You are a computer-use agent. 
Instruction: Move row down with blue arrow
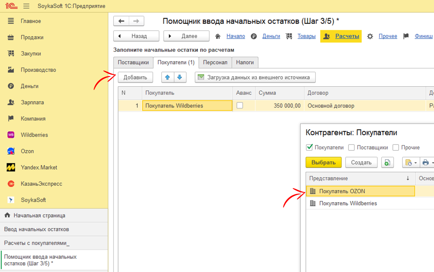point(180,77)
